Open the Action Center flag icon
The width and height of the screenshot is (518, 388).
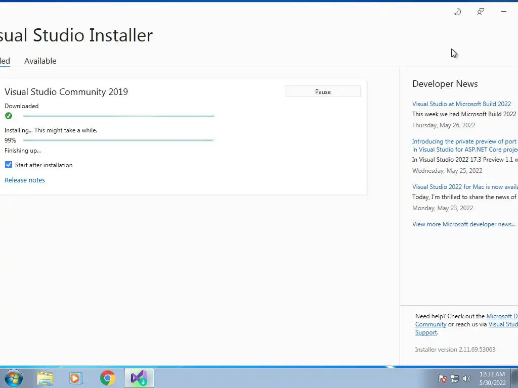click(443, 379)
